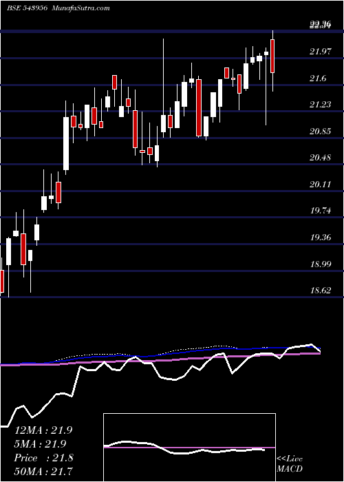Click the 18.62 price axis label
Screen dimensions: 344x482
pos(321,291)
